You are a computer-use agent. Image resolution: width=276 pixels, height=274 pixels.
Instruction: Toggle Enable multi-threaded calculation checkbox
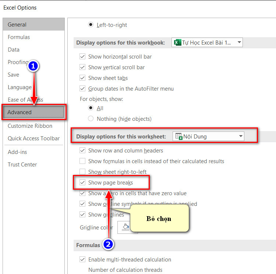(82, 259)
